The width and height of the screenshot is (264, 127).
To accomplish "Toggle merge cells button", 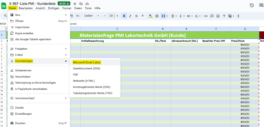I will click(x=163, y=16).
